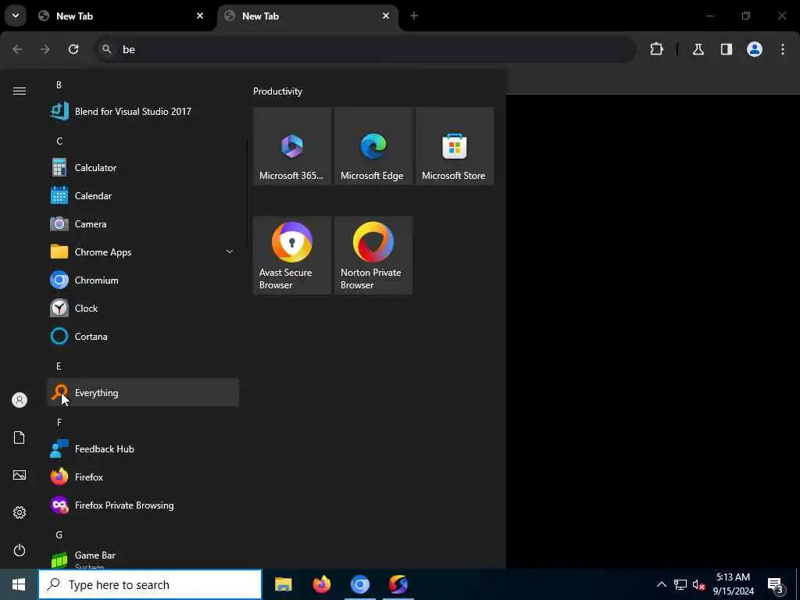Show hidden system tray icons
Screen dimensions: 800x600
point(661,584)
